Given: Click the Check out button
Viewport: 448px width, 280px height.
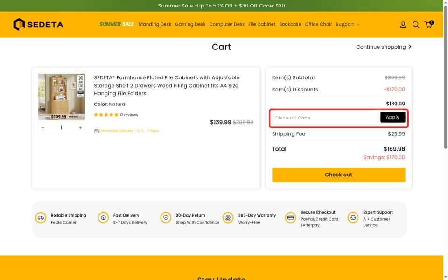Looking at the screenshot, I should tap(339, 175).
